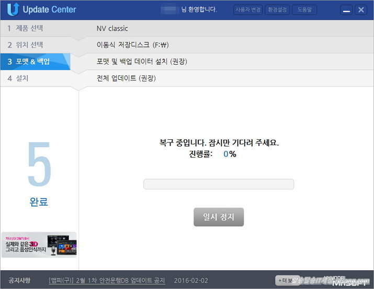Click the 복구 중입니다 status message
Screen dimensions: 374x289
click(219, 143)
